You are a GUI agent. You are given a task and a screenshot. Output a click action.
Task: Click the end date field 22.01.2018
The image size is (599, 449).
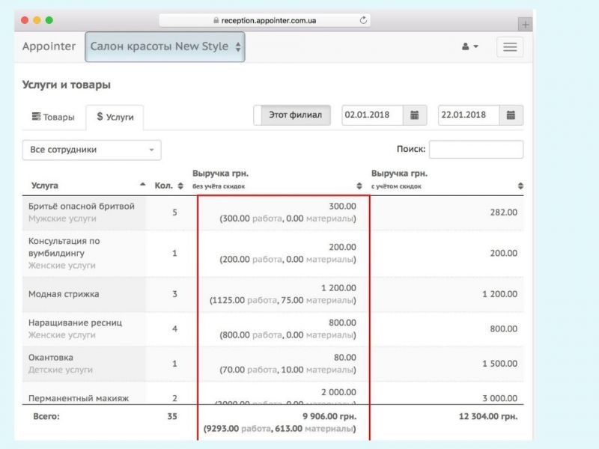pos(468,115)
